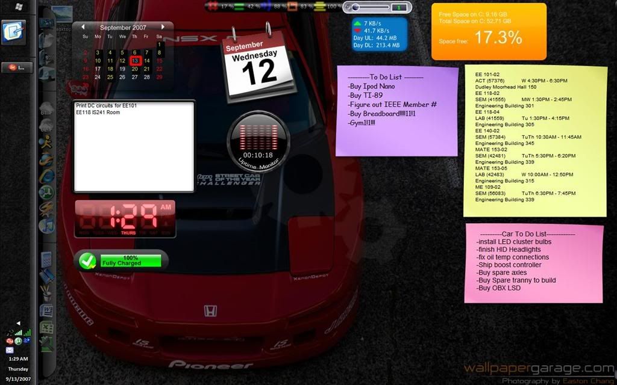
Task: Click '-Ship boost controller' pink note line
Action: pyautogui.click(x=509, y=265)
